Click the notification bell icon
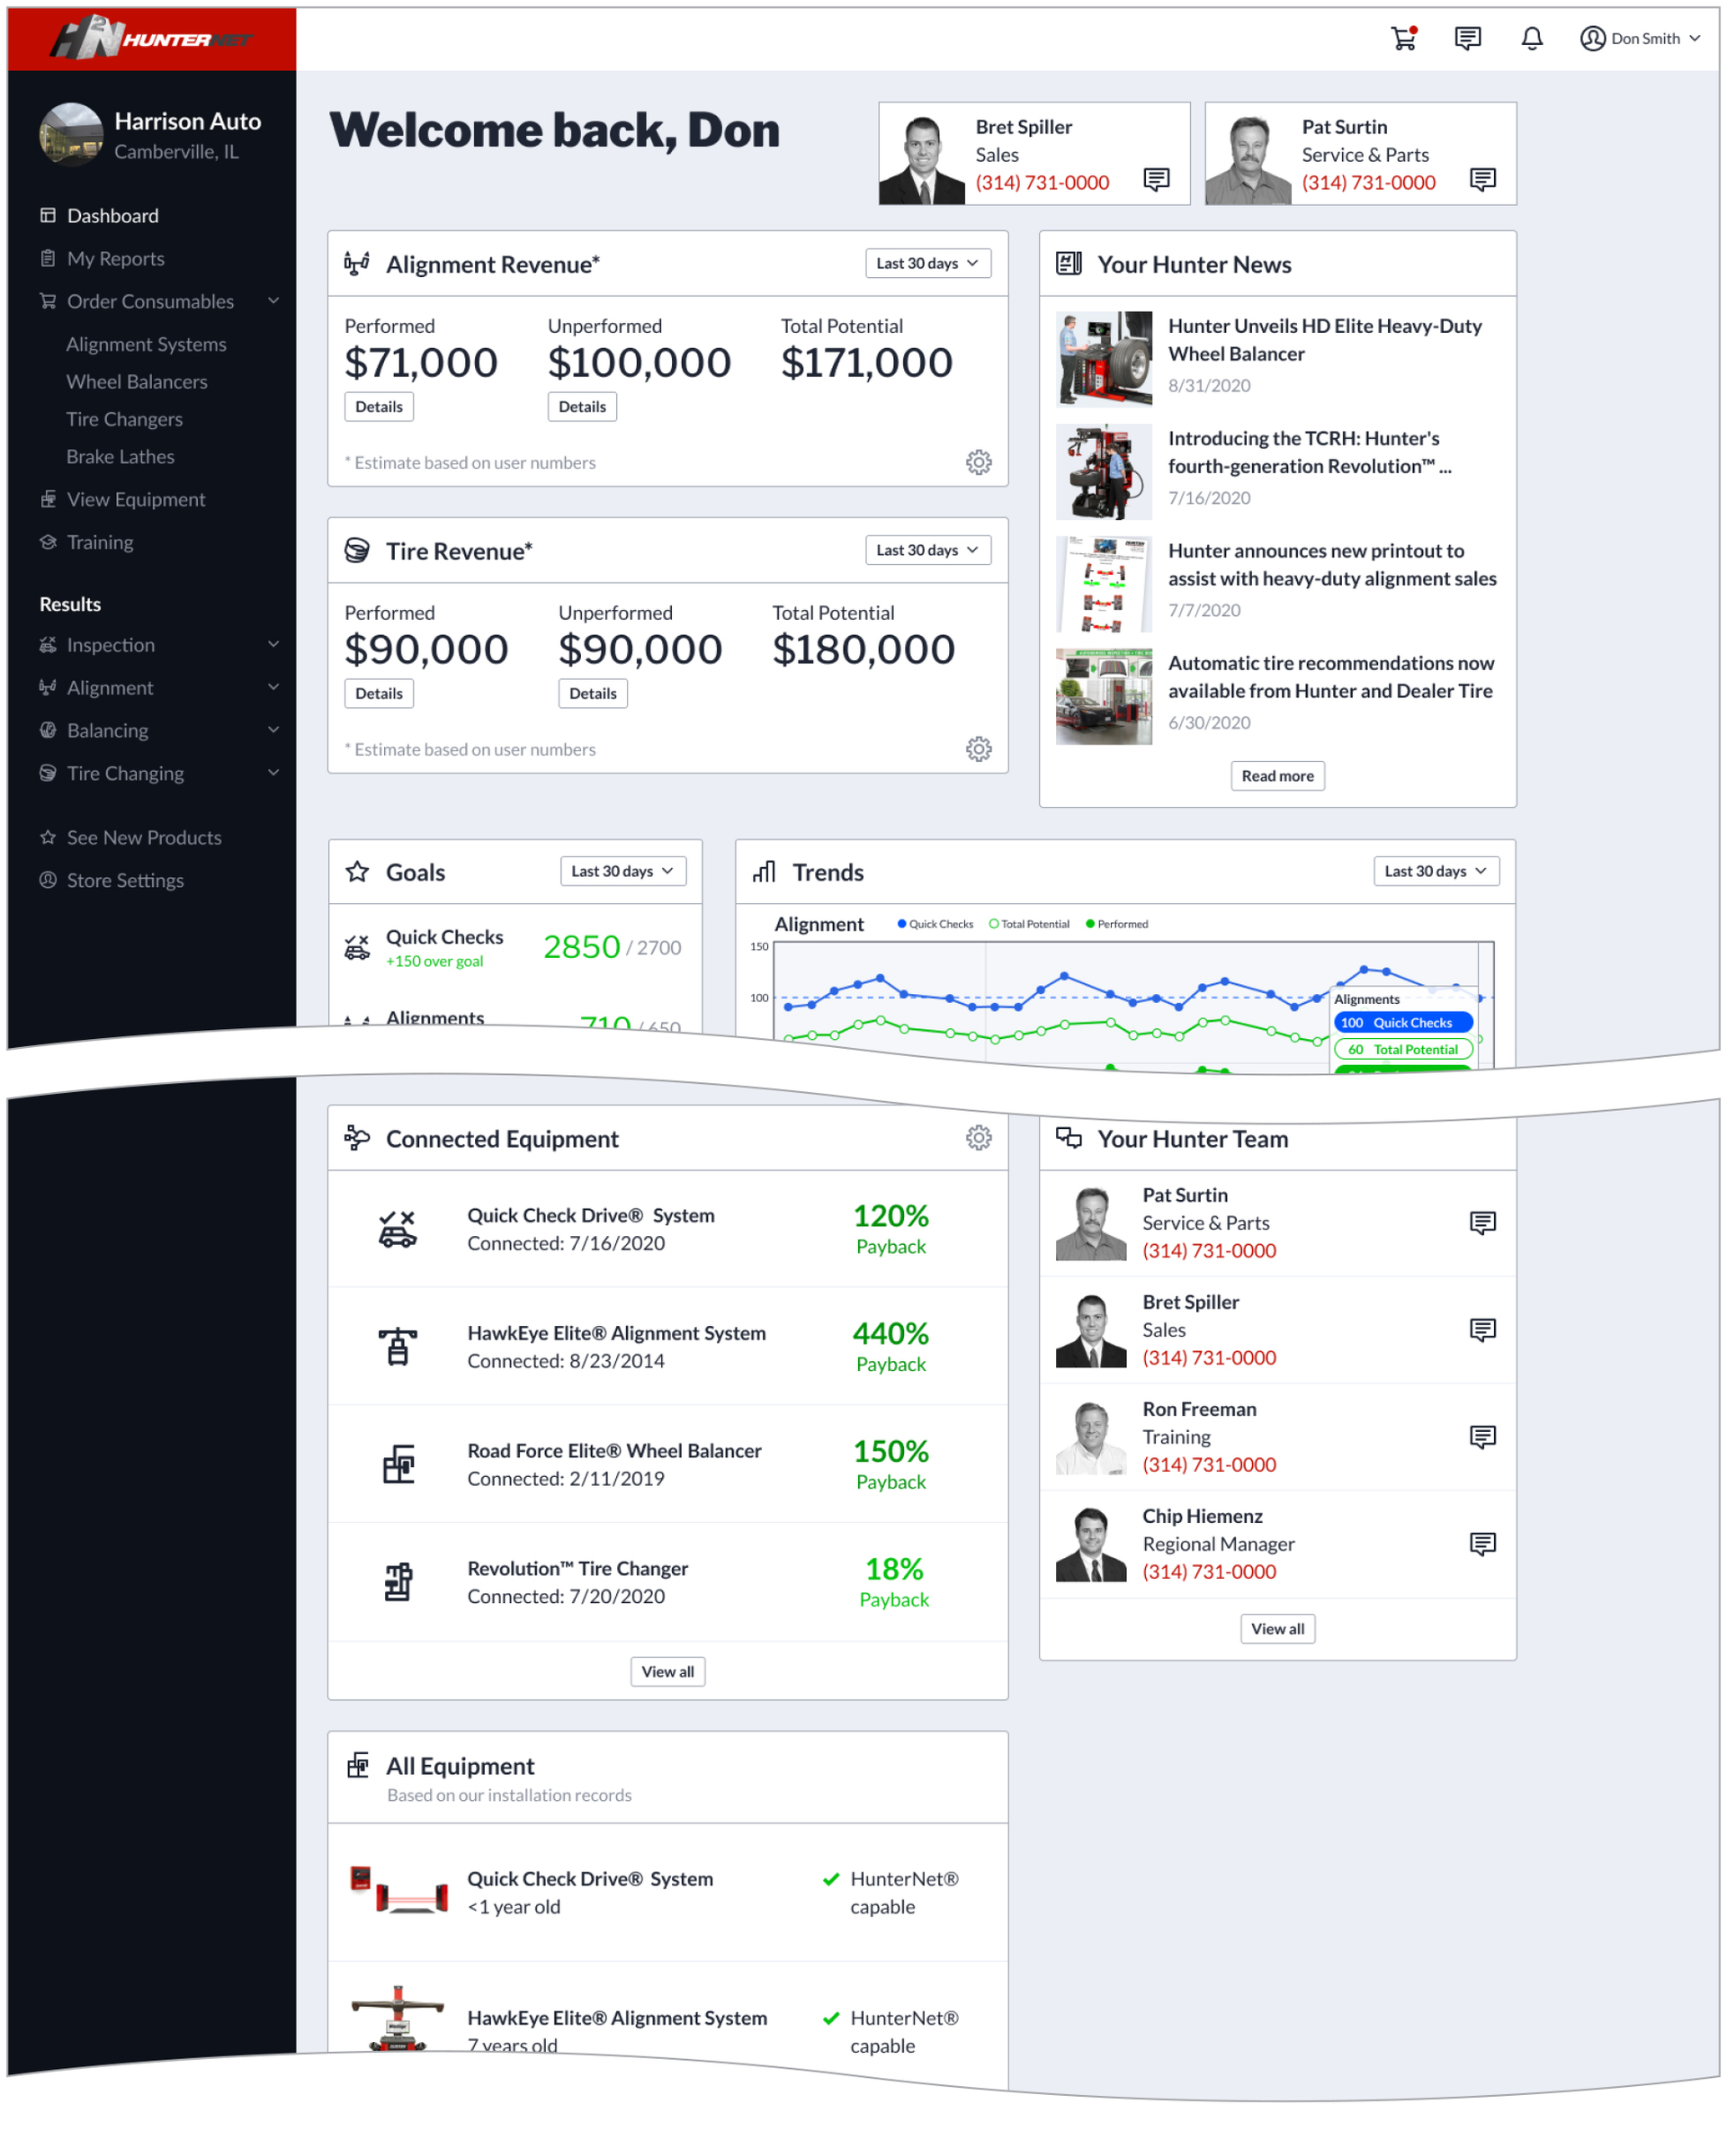This screenshot has width=1727, height=2140. click(1532, 39)
